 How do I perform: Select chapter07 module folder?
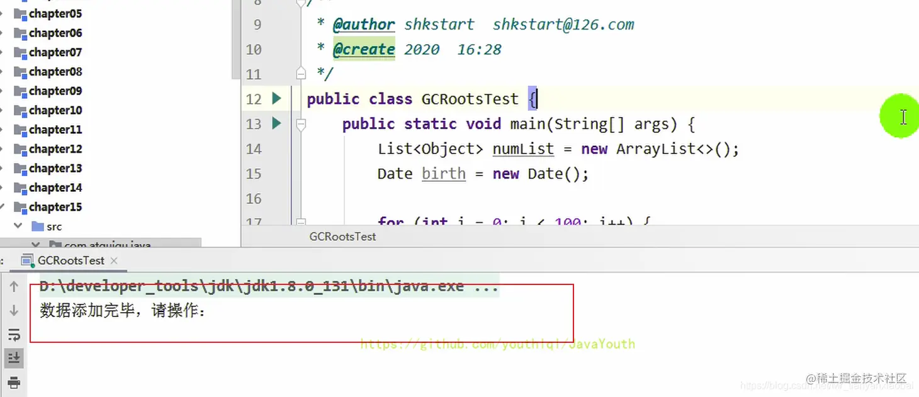(x=55, y=52)
